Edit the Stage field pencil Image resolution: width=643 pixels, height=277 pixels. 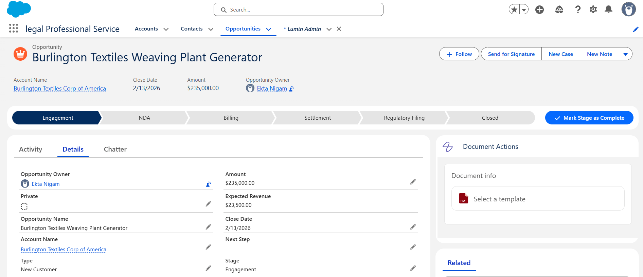tap(413, 268)
